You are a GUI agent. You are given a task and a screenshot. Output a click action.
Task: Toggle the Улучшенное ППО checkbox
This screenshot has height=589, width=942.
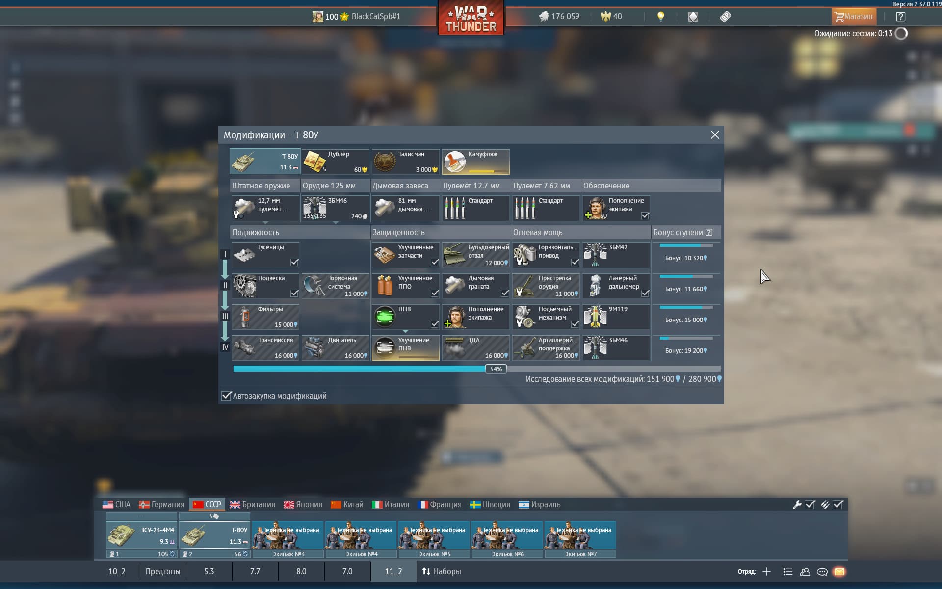click(435, 293)
